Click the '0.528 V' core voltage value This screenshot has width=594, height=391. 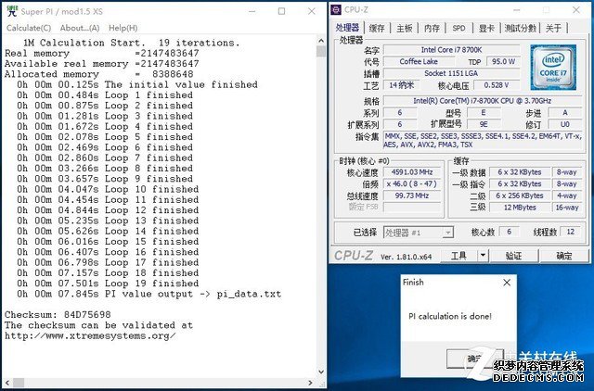tap(497, 85)
